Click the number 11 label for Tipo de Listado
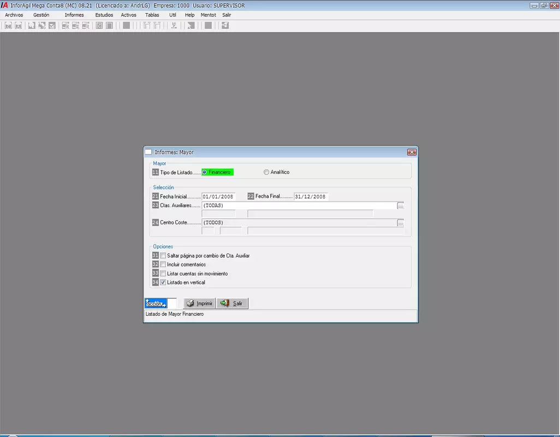560x437 pixels. point(156,172)
